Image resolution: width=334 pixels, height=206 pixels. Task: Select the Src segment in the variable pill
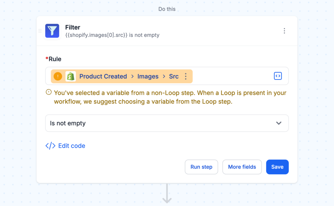174,76
